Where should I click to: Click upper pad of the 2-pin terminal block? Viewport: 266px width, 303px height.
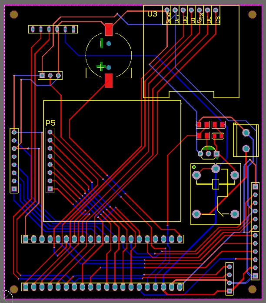(x=246, y=133)
